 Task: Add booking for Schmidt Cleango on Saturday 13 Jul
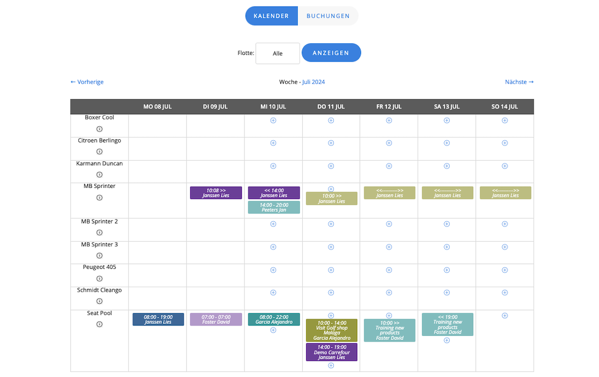447,293
